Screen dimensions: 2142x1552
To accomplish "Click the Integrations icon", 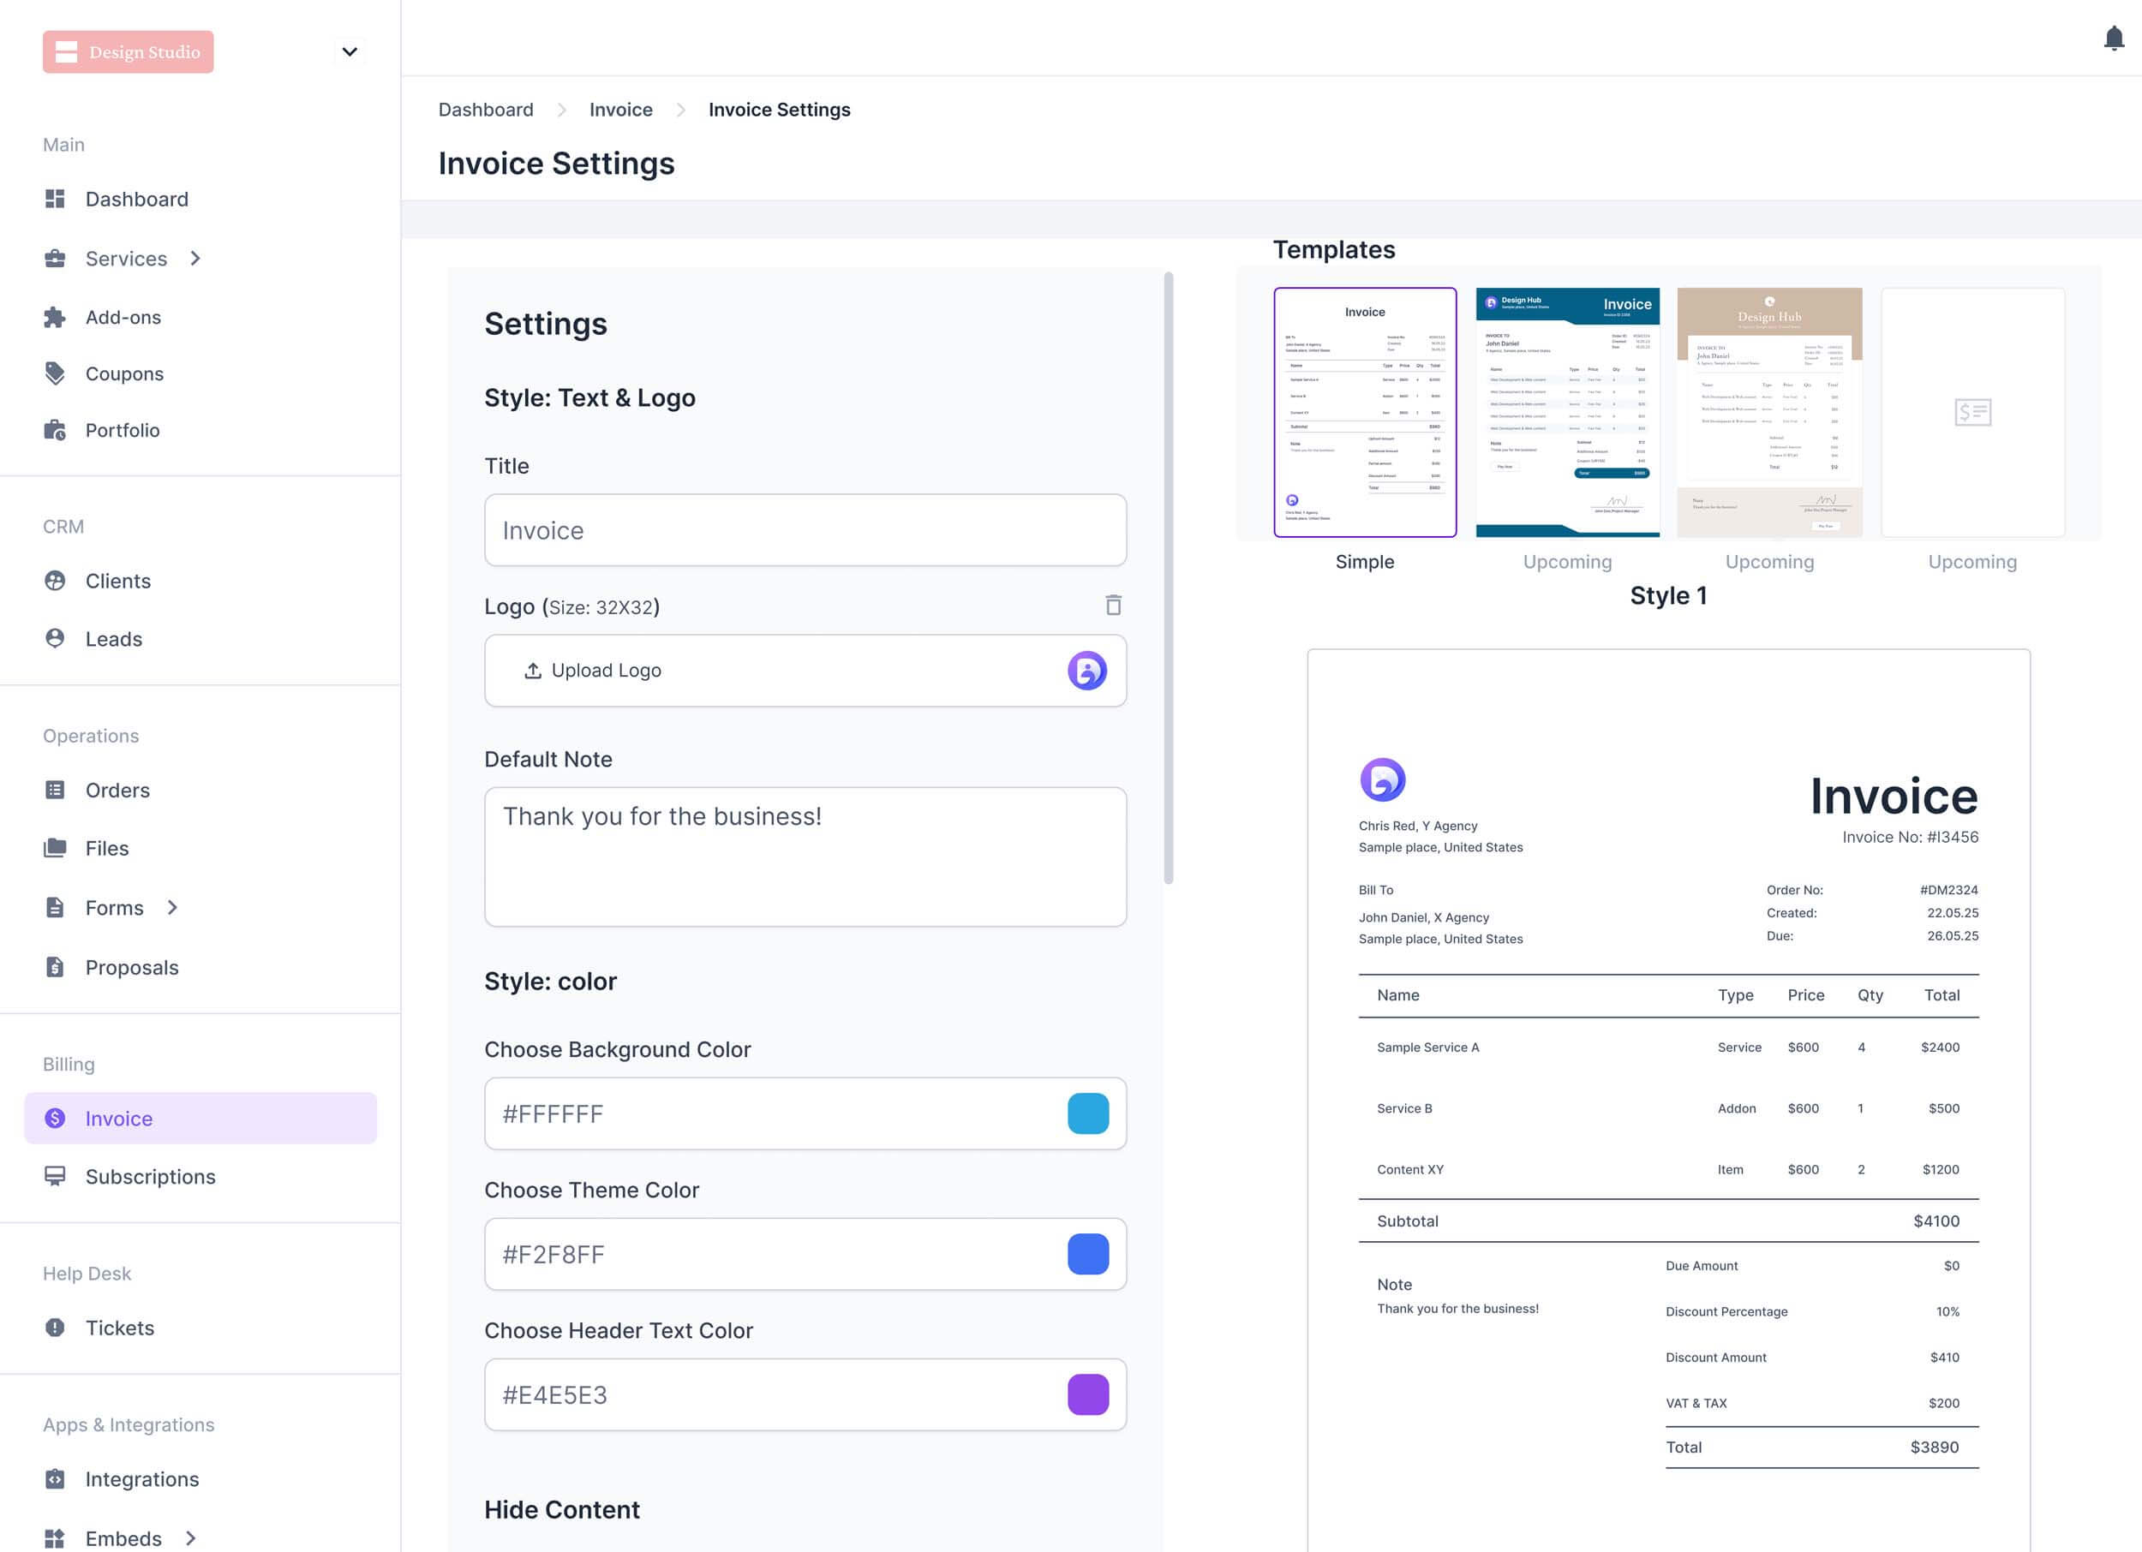I will click(x=55, y=1478).
